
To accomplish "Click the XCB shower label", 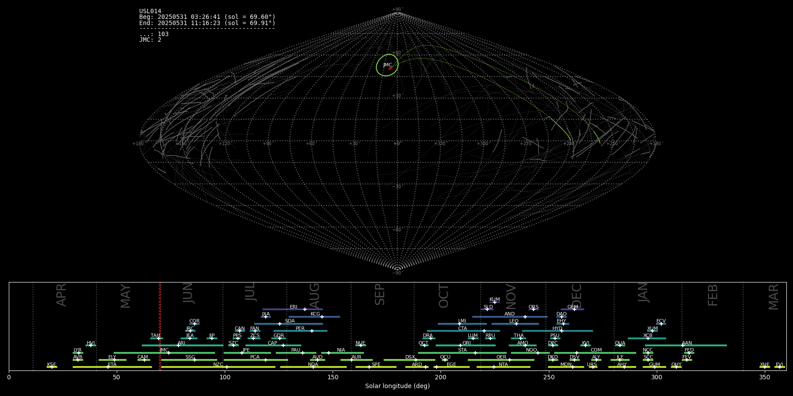I will pos(648,336).
